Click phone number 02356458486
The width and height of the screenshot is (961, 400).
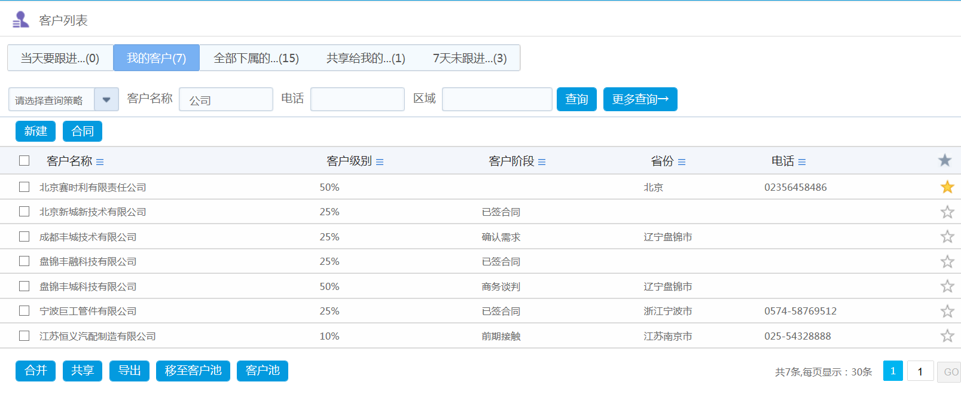tap(795, 187)
